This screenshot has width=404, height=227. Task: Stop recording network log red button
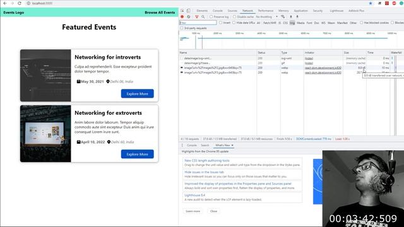[182, 17]
